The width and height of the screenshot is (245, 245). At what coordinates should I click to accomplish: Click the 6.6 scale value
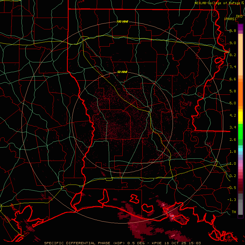[233, 79]
